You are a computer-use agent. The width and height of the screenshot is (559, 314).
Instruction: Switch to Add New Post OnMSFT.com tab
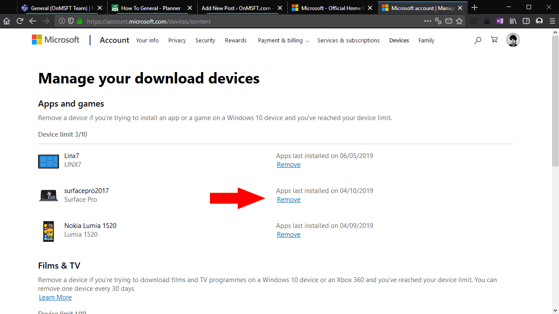(242, 8)
